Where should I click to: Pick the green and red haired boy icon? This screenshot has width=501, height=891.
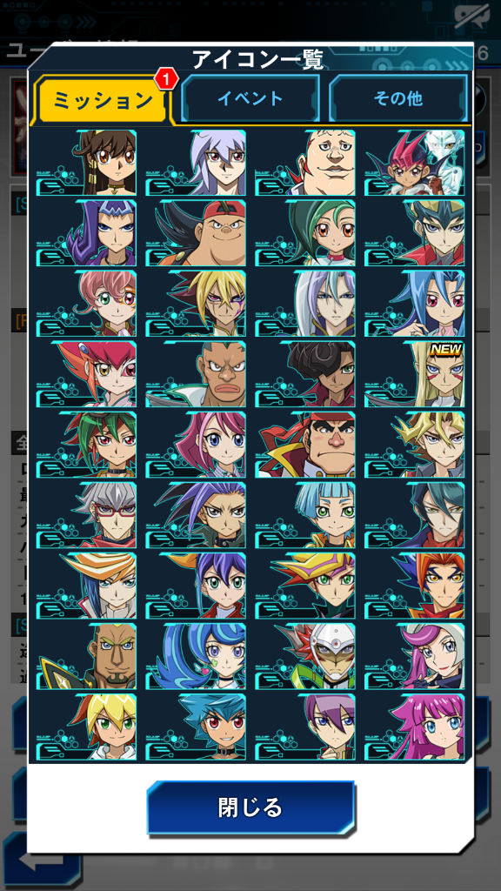coord(86,445)
